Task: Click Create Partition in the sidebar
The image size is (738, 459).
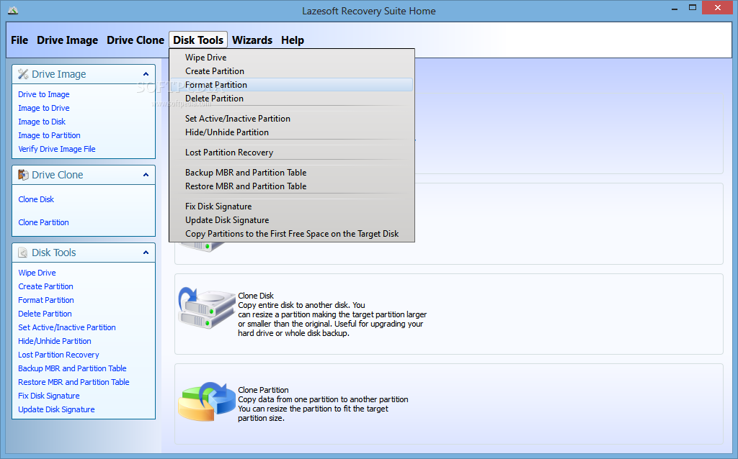Action: tap(45, 286)
